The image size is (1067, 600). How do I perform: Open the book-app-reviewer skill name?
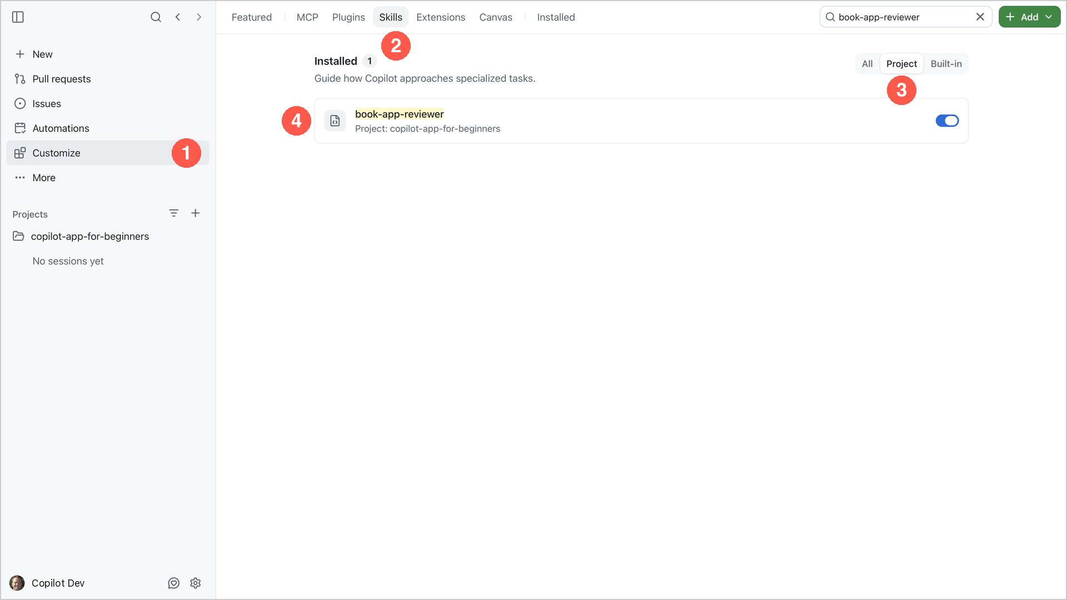[400, 114]
